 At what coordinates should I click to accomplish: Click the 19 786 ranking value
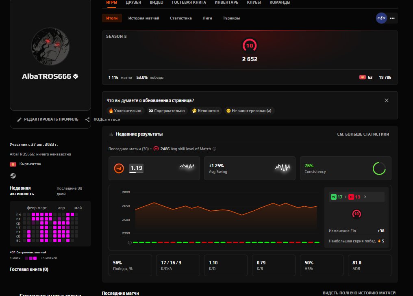385,78
